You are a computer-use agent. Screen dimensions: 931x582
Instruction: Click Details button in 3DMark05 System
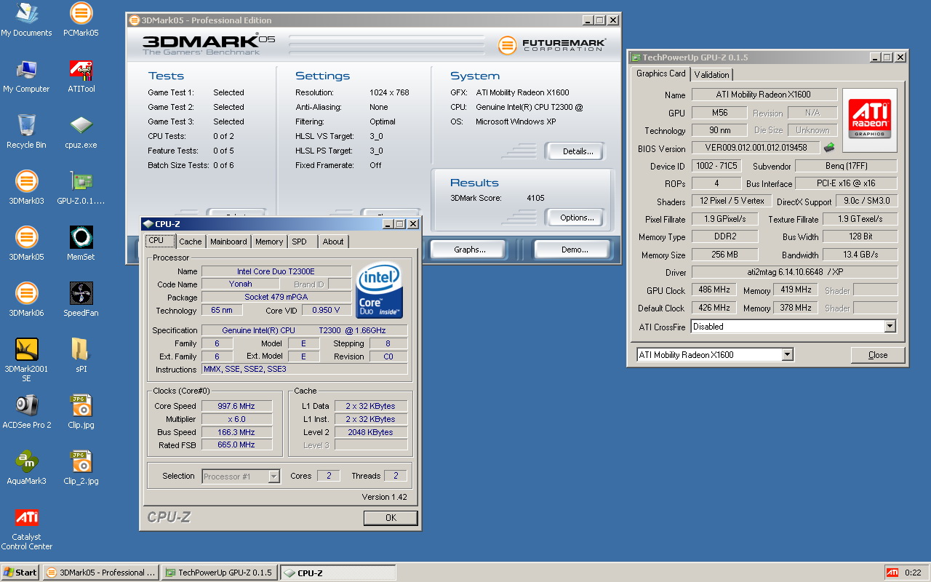point(575,151)
